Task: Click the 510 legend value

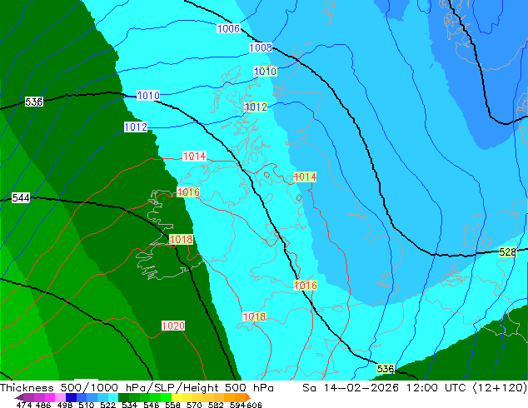Action: 87,405
